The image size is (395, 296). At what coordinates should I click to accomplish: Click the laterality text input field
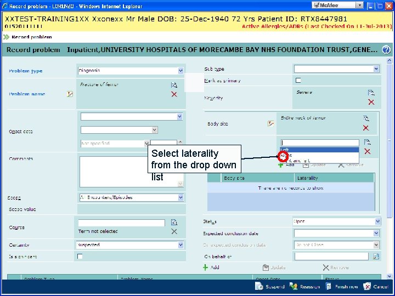coord(320,143)
